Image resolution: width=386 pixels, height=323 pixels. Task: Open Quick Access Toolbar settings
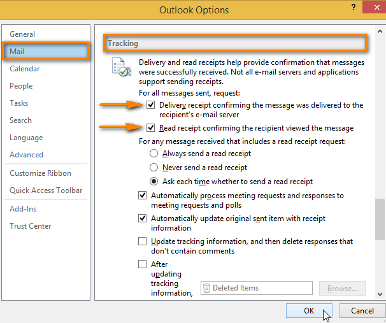pyautogui.click(x=45, y=190)
